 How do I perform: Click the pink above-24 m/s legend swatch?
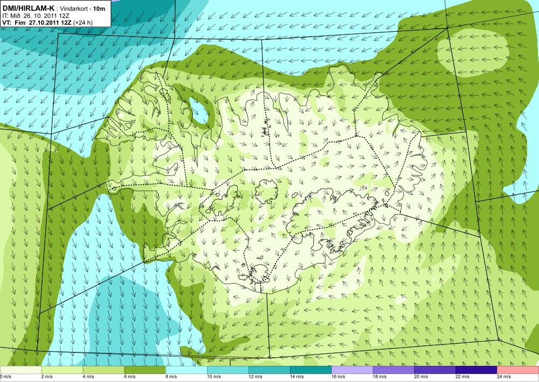[518, 370]
